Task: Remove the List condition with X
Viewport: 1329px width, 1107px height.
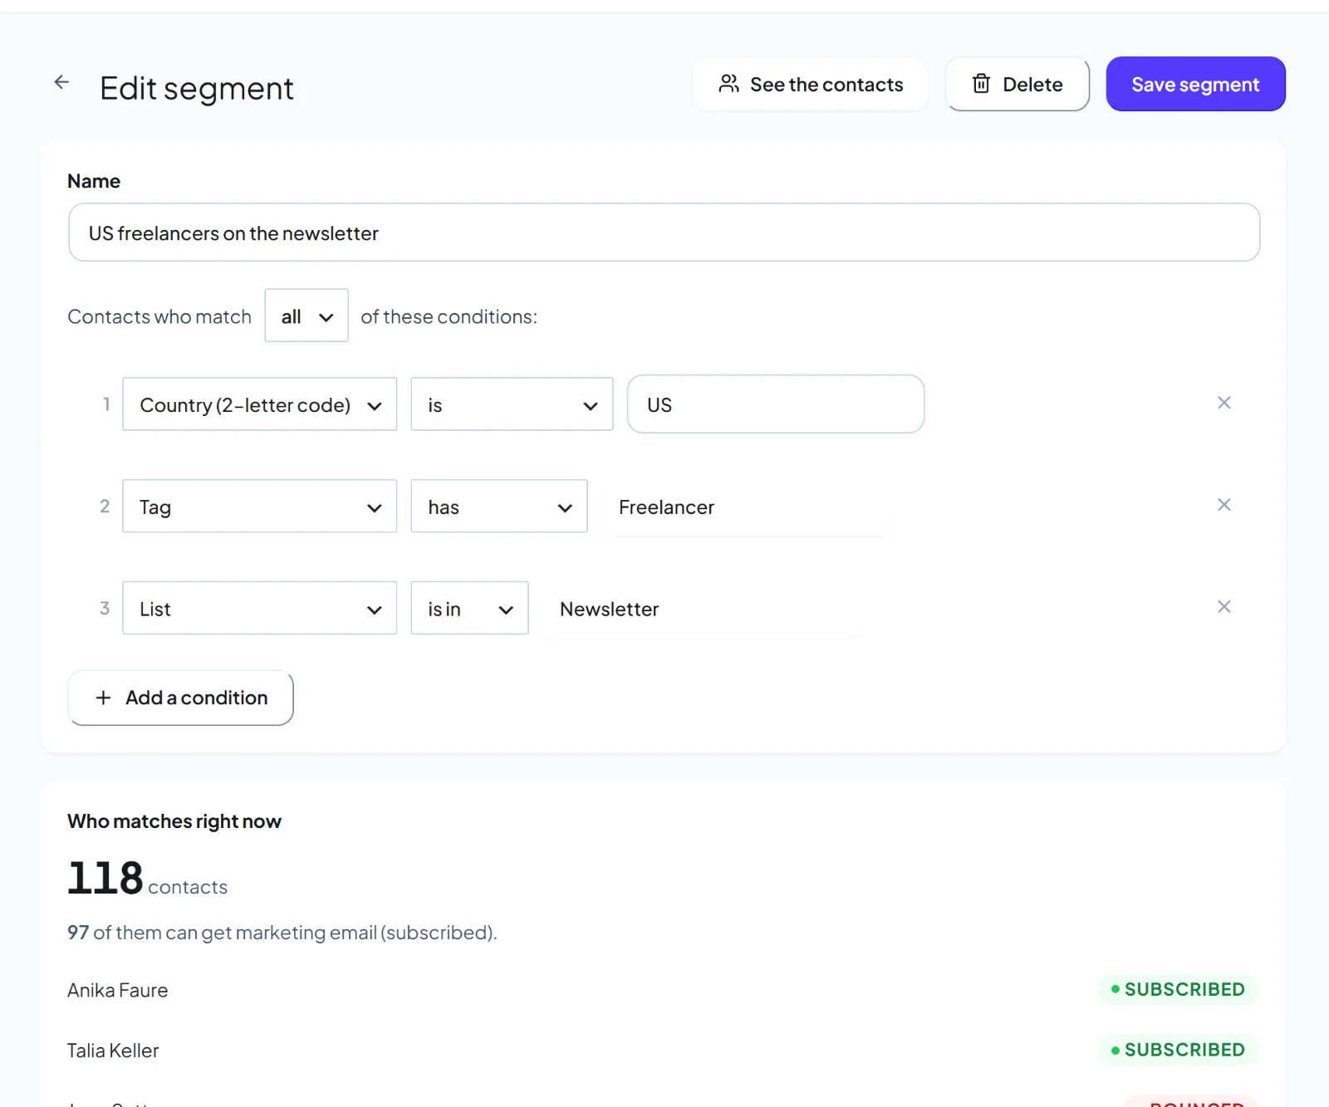Action: tap(1224, 607)
